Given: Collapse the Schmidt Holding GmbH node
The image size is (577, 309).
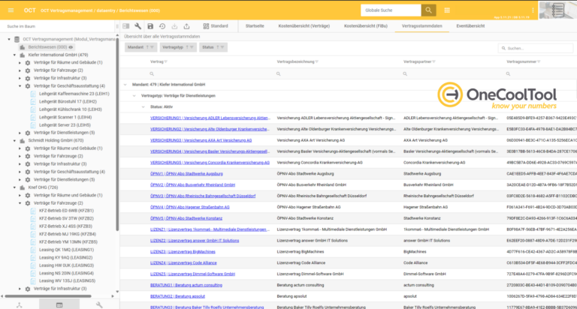Looking at the screenshot, I should click(x=15, y=140).
